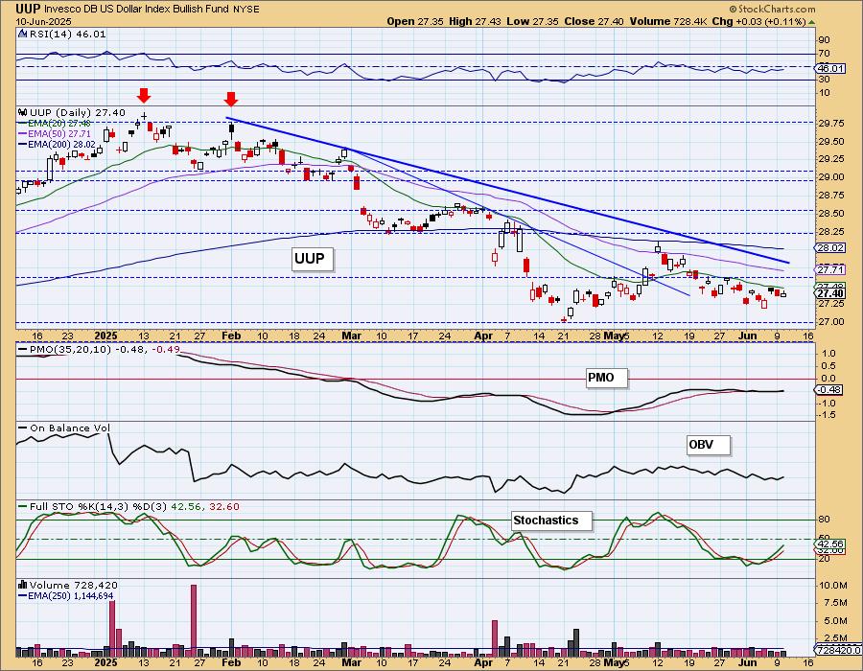
Task: Click the EMA(250) 1,144,694 volume legend
Action: click(x=66, y=595)
